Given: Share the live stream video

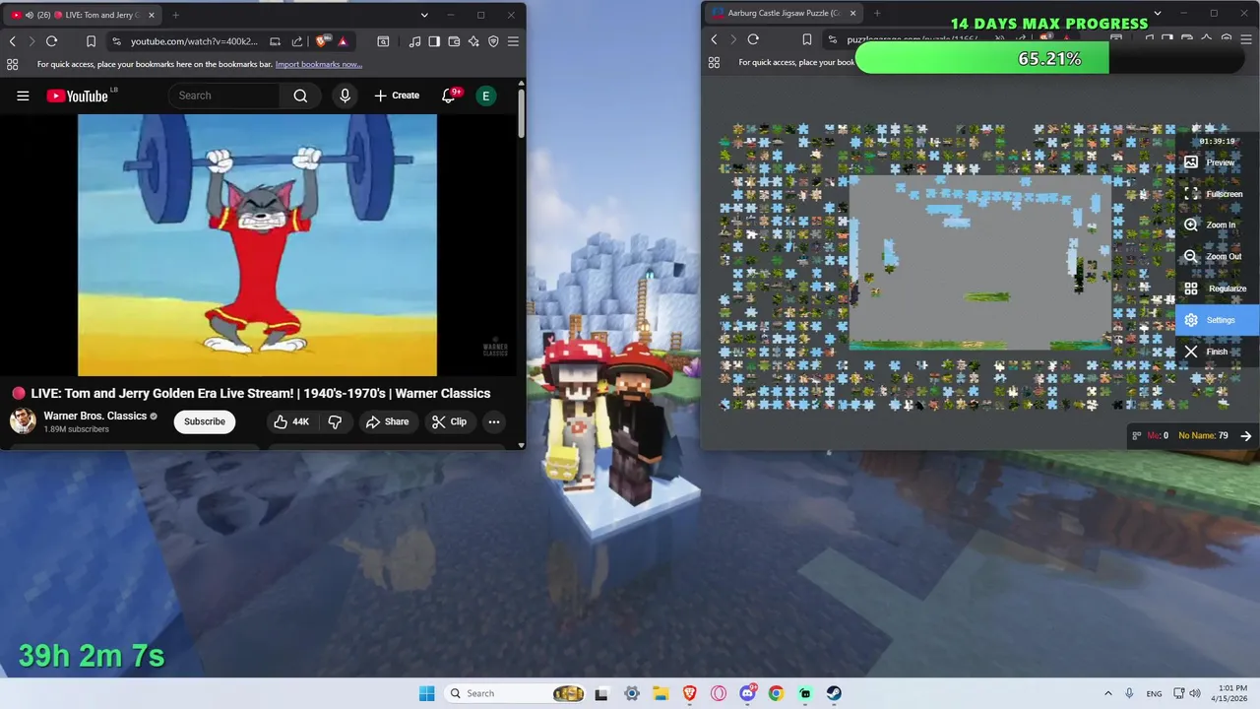Looking at the screenshot, I should 387,421.
